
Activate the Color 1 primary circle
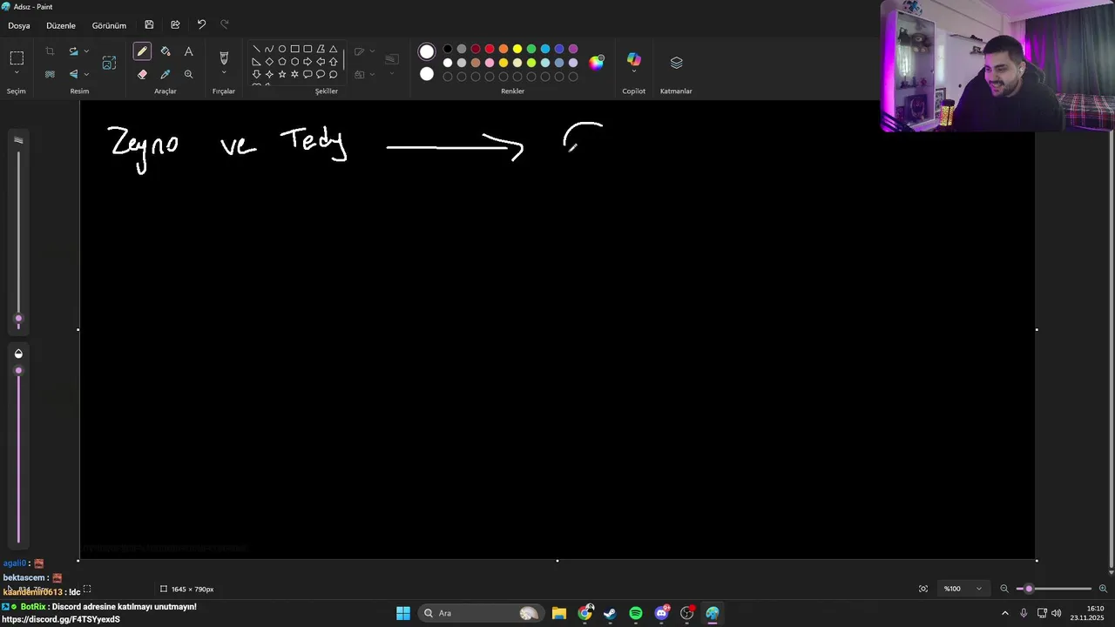426,52
